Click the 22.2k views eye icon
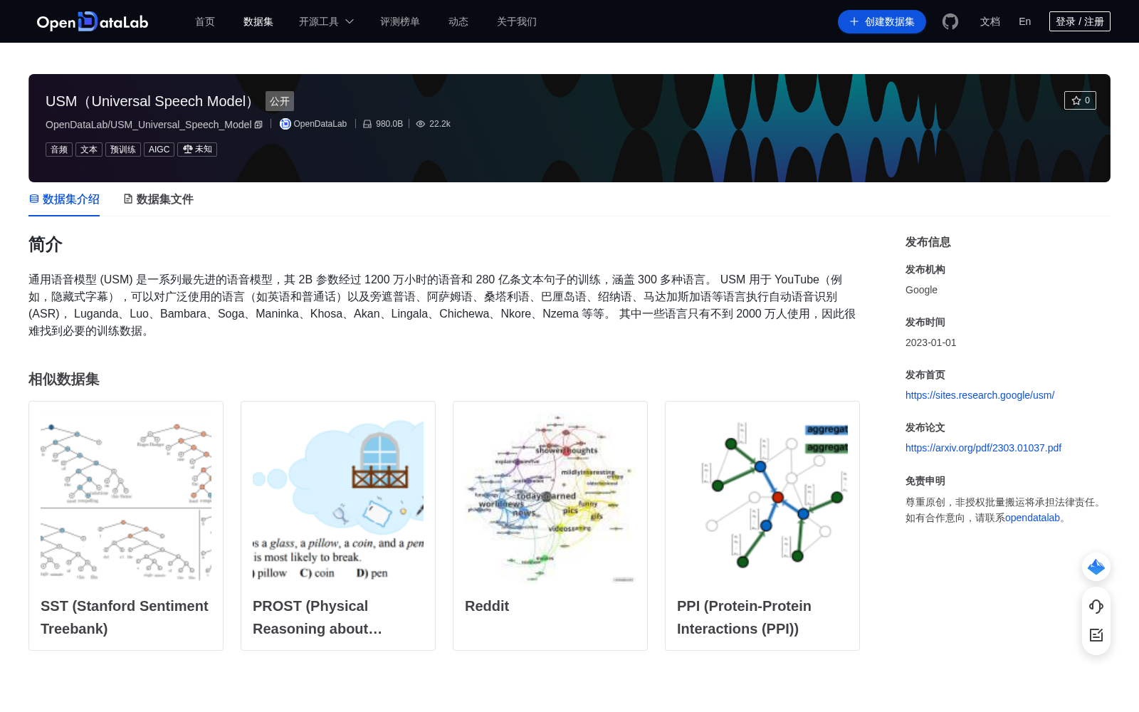The width and height of the screenshot is (1139, 712). (421, 124)
